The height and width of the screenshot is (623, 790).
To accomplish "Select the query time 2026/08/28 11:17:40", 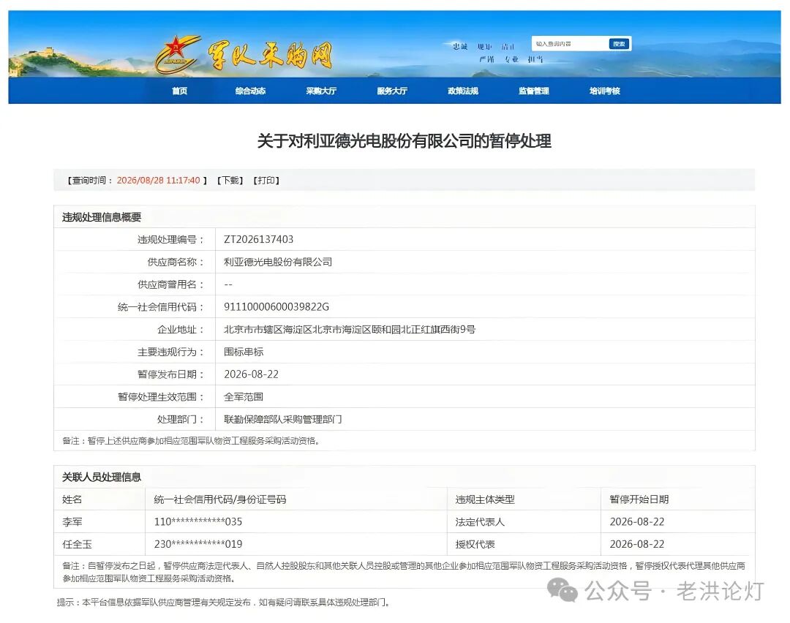I will coord(158,181).
